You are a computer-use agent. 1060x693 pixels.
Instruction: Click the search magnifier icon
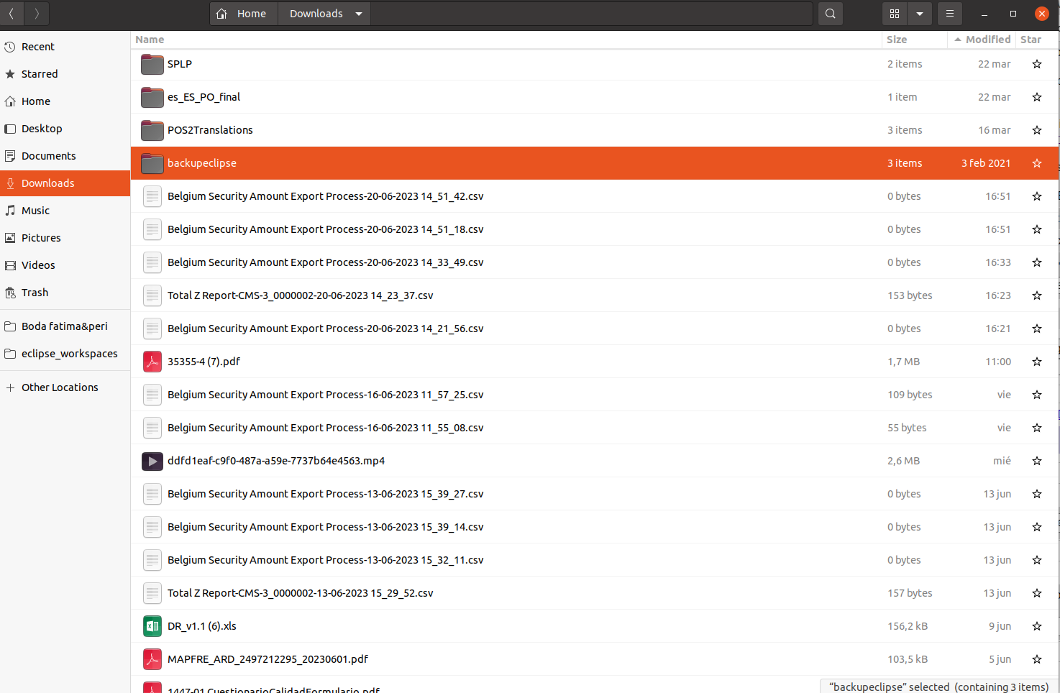[x=830, y=14]
